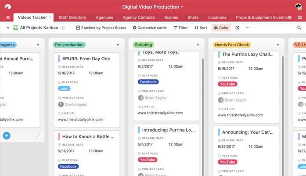Screen dimensions: 306x176
Task: Click Pre-production status label
Action: click(x=69, y=45)
